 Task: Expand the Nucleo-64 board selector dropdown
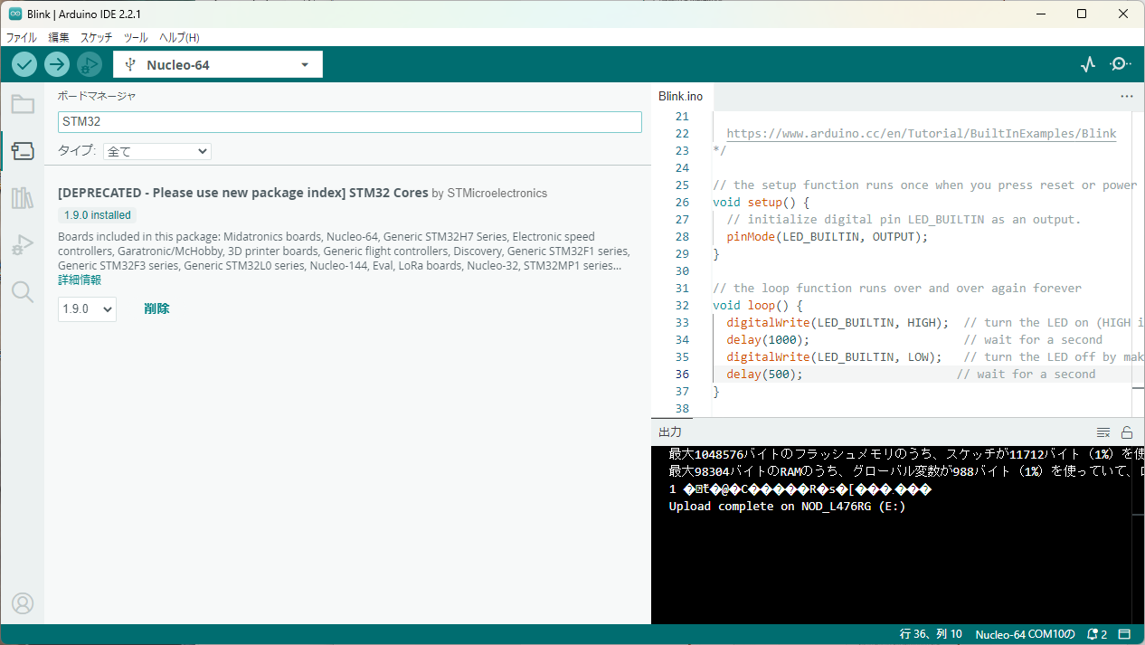pos(218,64)
